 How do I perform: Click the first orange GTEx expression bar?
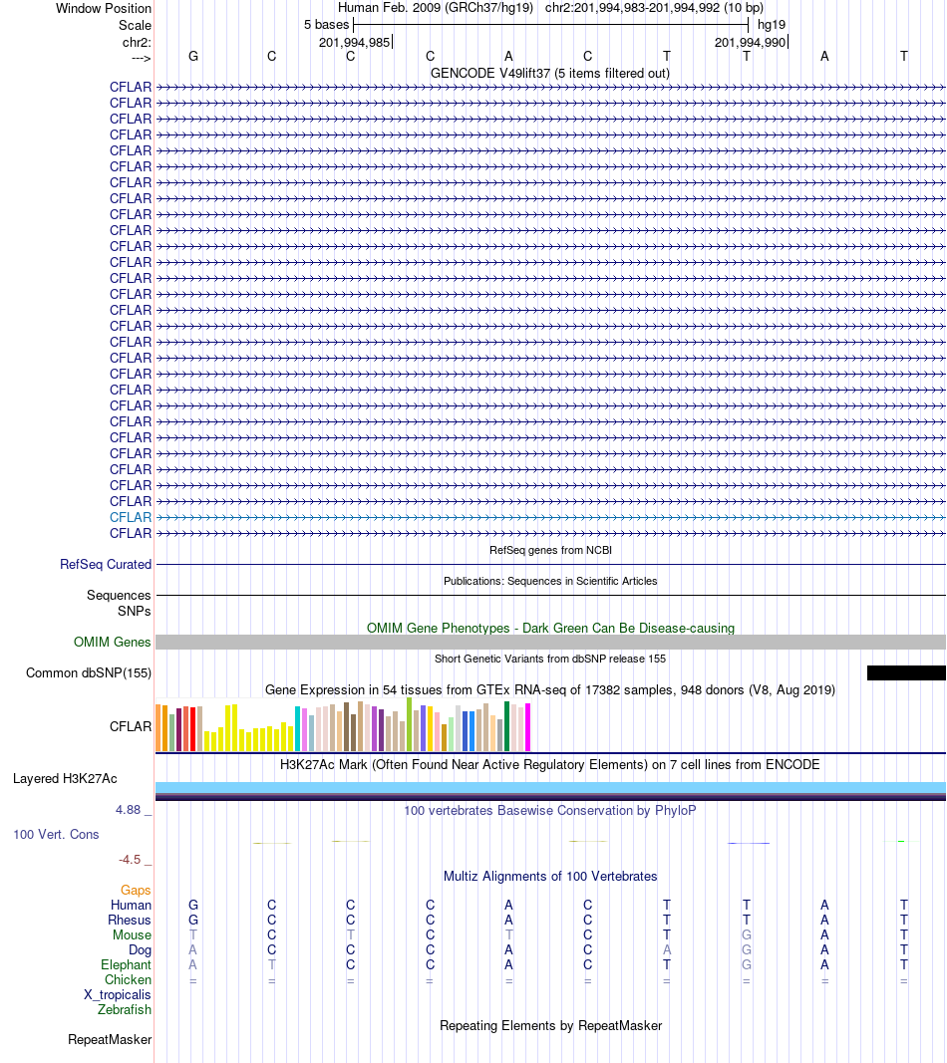click(158, 727)
